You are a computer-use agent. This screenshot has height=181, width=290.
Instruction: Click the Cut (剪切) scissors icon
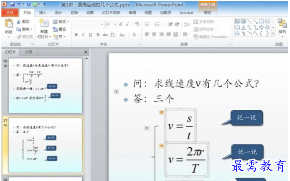click(x=19, y=22)
